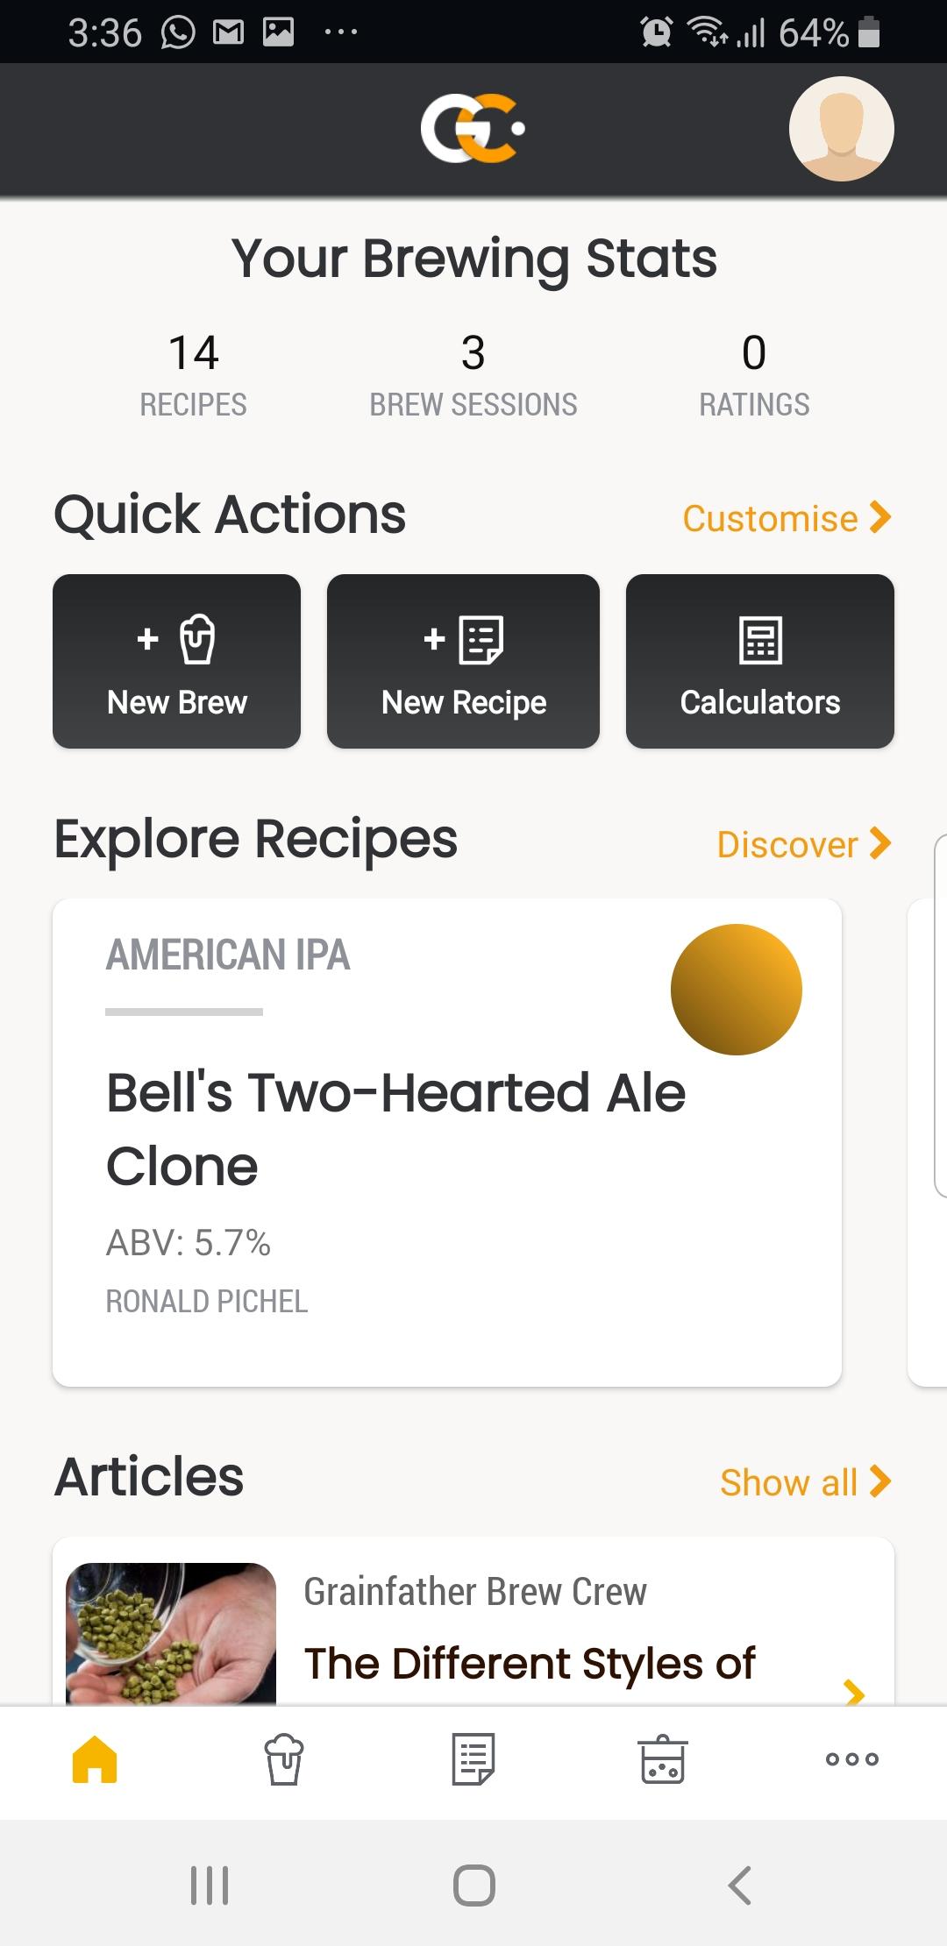Viewport: 947px width, 1946px height.
Task: Tap the Android back navigation arrow
Action: pos(739,1885)
